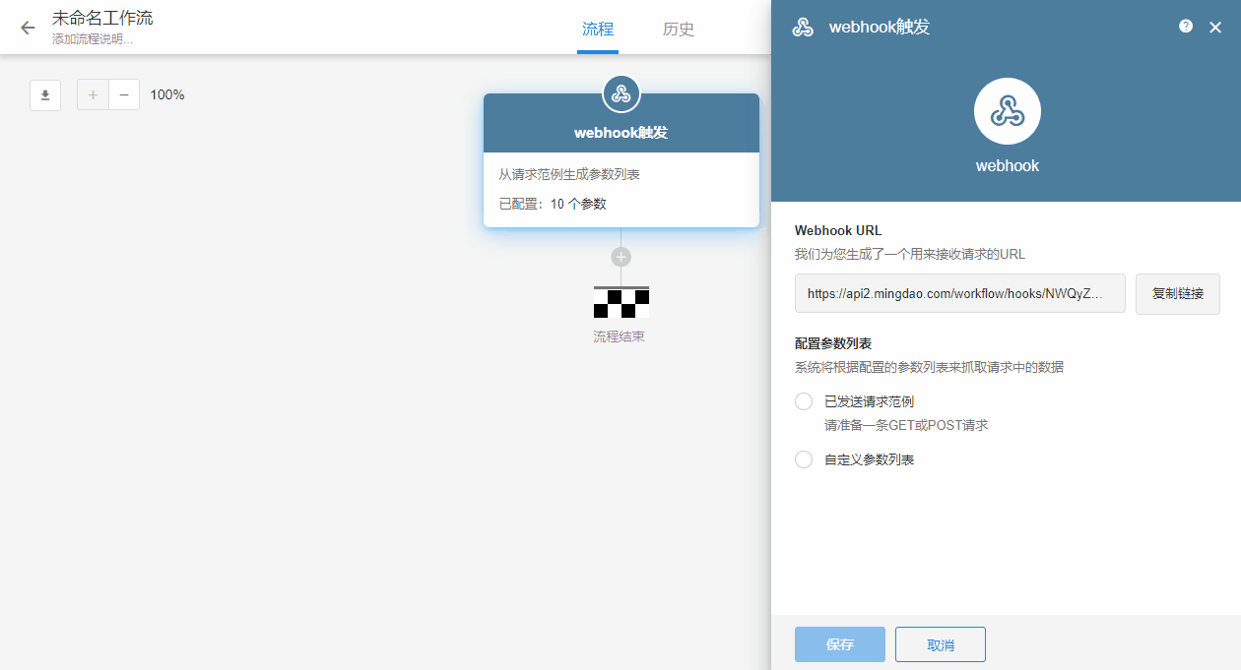Click the back arrow beside workflow title
This screenshot has height=670, width=1241.
tap(28, 28)
